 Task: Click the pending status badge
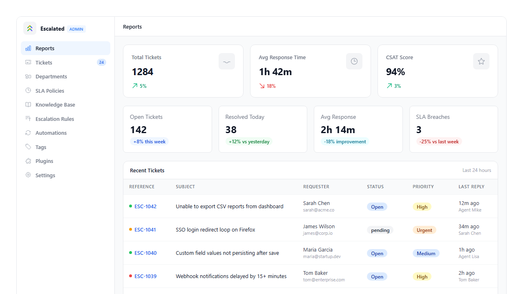[380, 230]
